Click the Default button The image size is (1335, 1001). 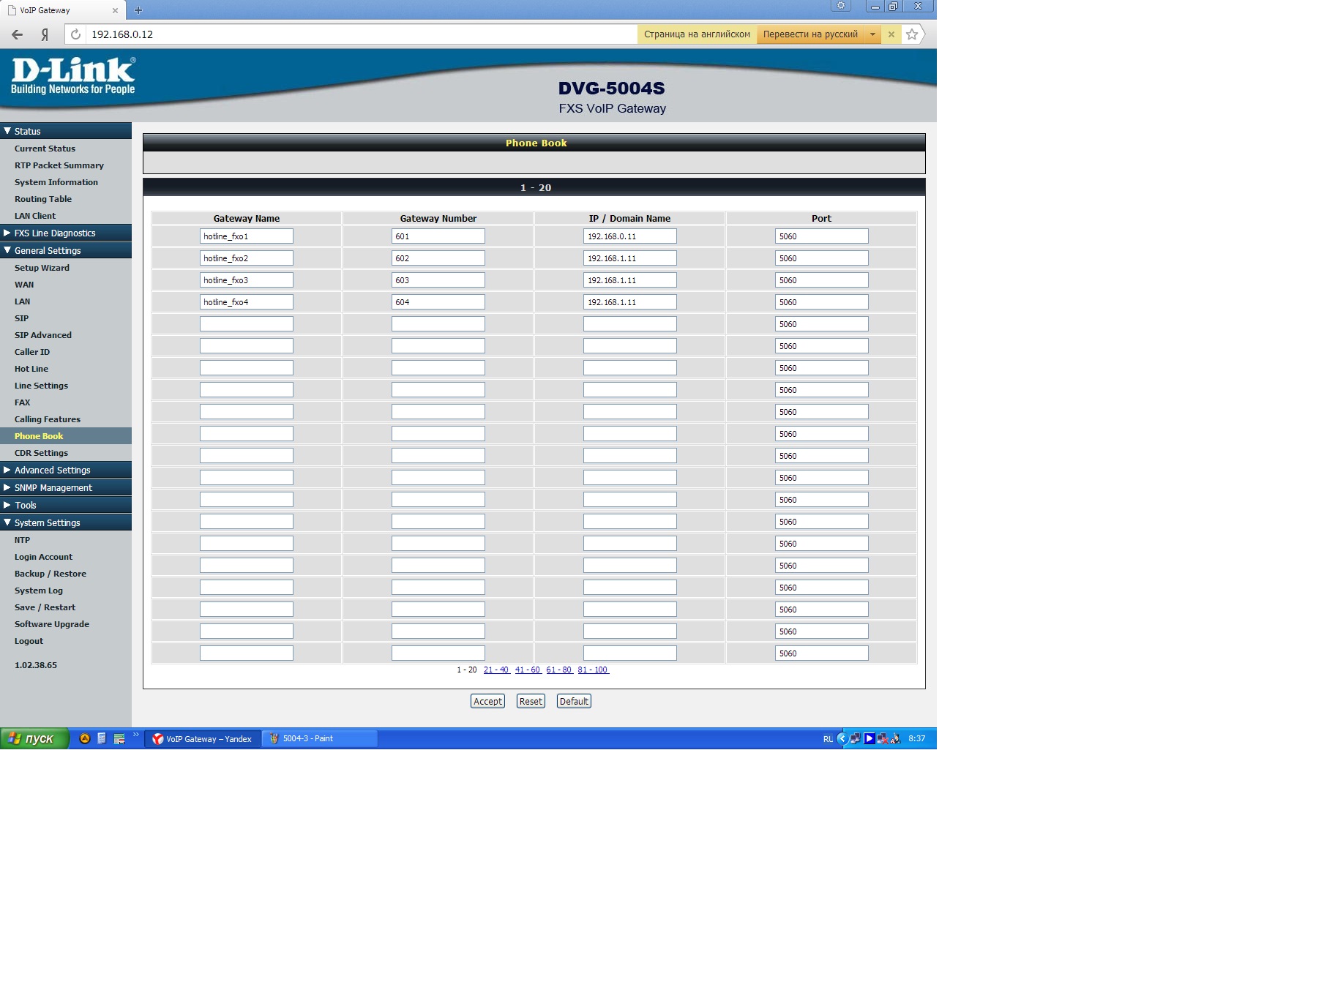[574, 701]
